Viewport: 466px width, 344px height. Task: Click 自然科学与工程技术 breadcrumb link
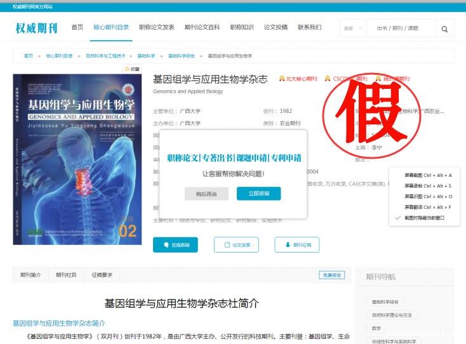pyautogui.click(x=105, y=56)
